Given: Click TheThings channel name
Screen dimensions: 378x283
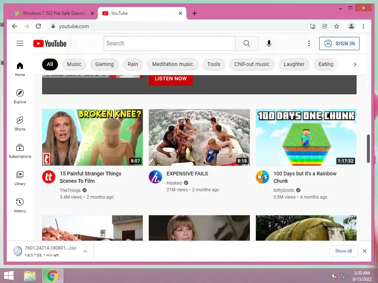Looking at the screenshot, I should pyautogui.click(x=70, y=191).
